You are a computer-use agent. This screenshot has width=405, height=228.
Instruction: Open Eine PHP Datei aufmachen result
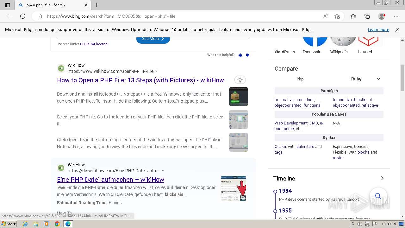tap(110, 180)
